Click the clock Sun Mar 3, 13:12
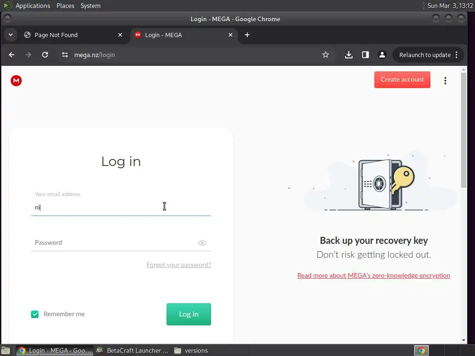 coord(450,6)
